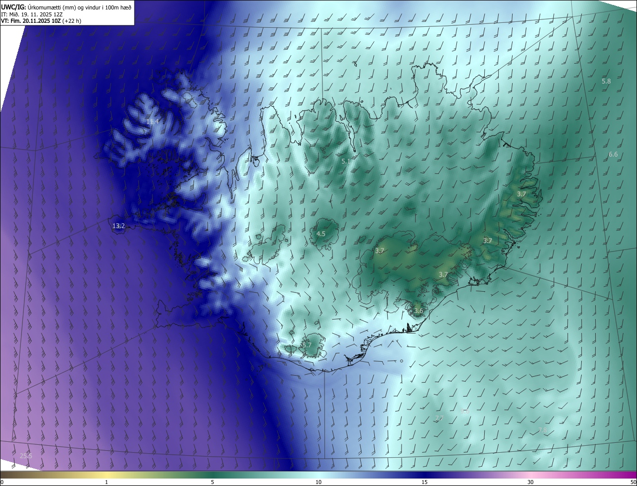
Task: Click the 13.2 value on the west coast
Action: click(x=118, y=226)
